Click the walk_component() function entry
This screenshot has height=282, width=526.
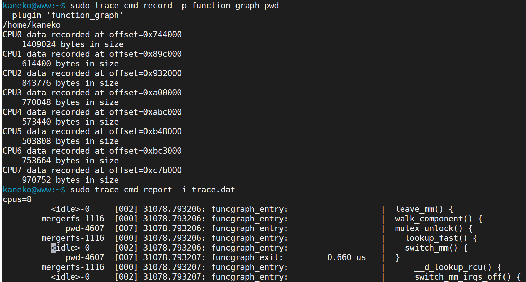click(x=439, y=219)
